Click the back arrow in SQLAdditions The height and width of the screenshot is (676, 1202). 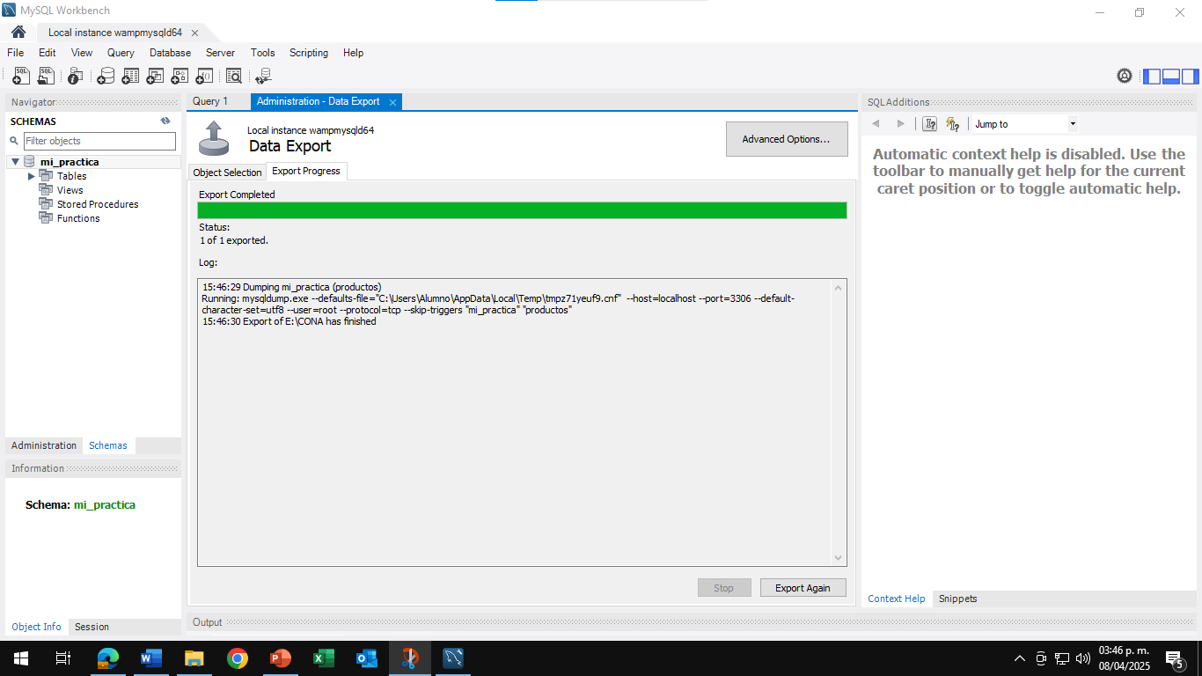876,124
